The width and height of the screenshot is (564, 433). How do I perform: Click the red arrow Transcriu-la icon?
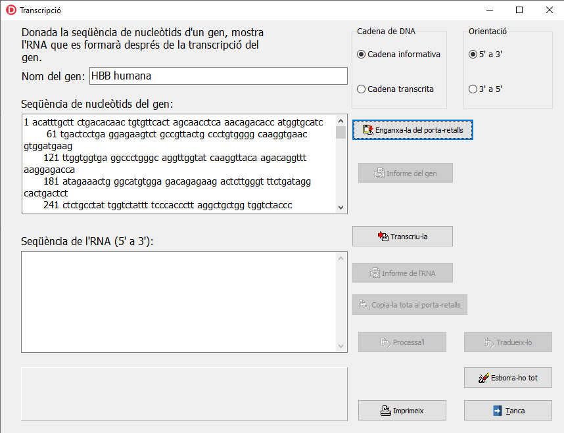383,236
